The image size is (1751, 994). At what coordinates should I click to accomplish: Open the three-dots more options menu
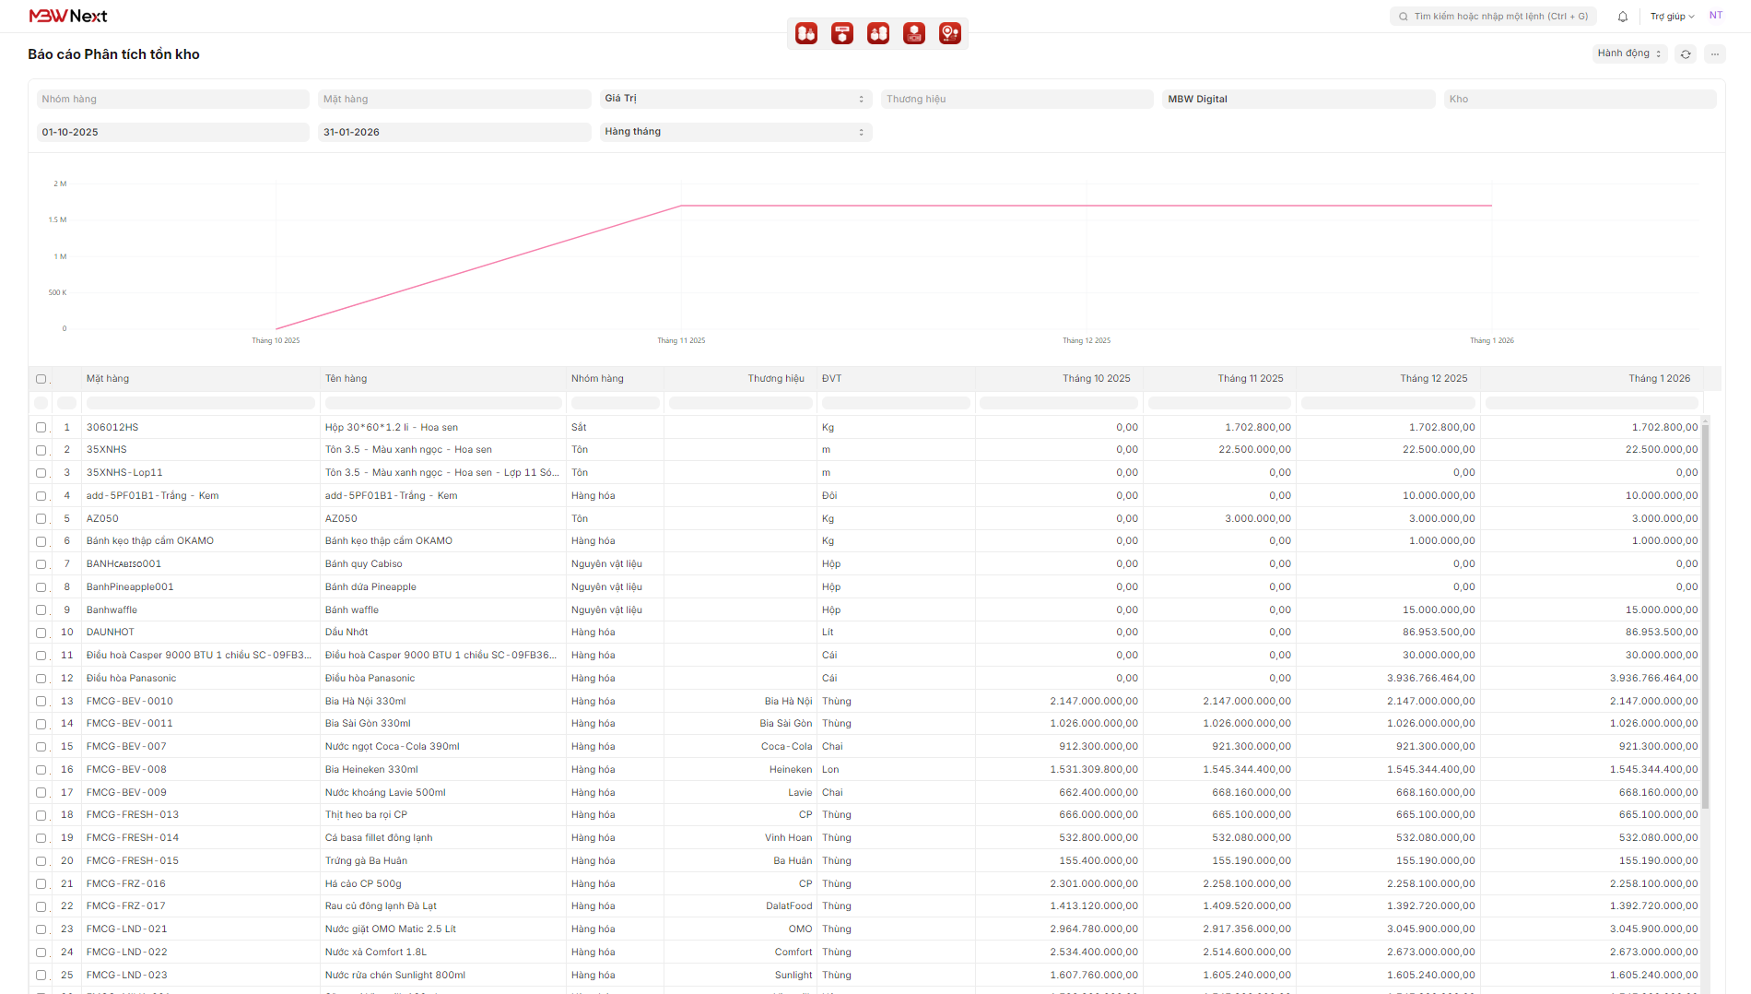pyautogui.click(x=1715, y=54)
